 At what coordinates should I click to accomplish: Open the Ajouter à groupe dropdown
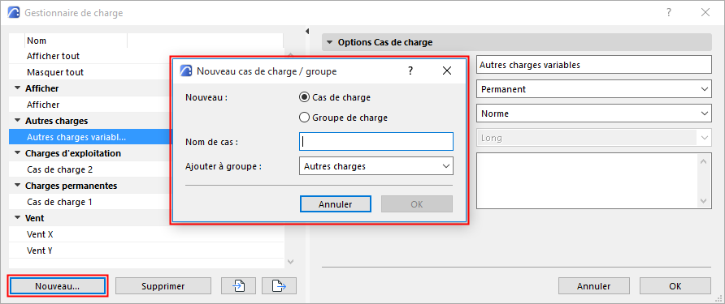pos(376,166)
